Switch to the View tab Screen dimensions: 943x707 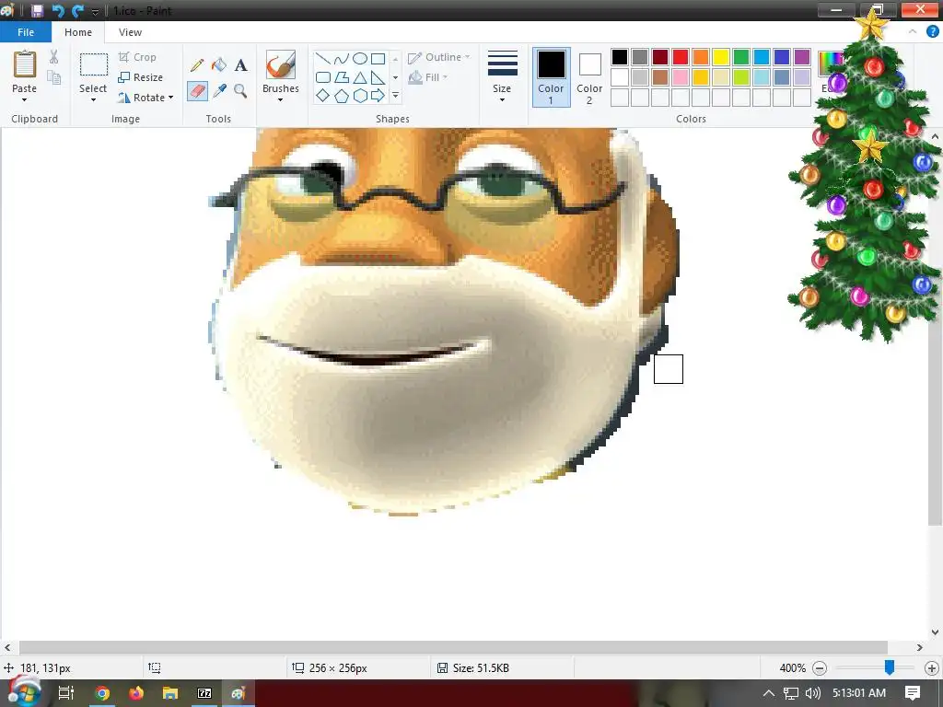(x=130, y=32)
